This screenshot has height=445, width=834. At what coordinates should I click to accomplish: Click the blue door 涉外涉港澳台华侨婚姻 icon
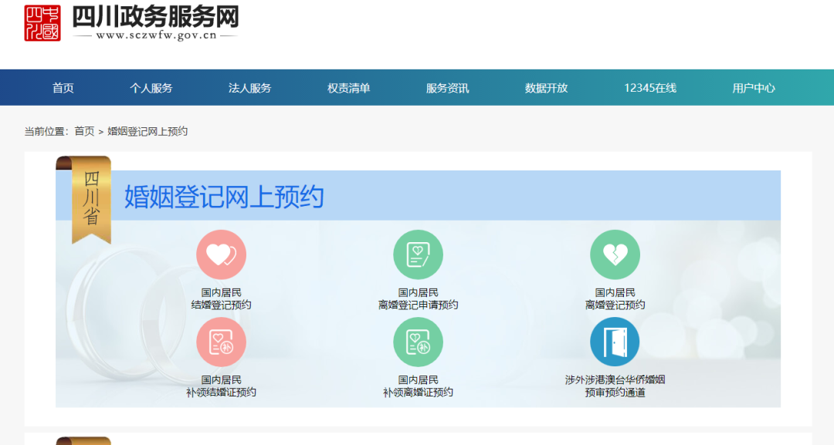click(x=615, y=342)
